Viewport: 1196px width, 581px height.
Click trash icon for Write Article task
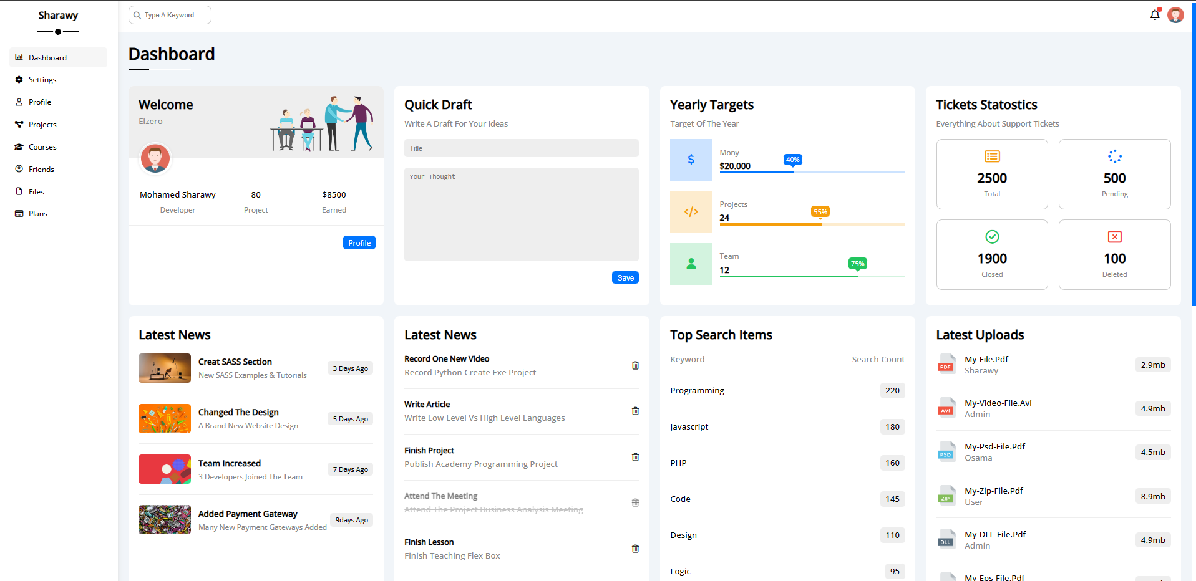coord(635,411)
